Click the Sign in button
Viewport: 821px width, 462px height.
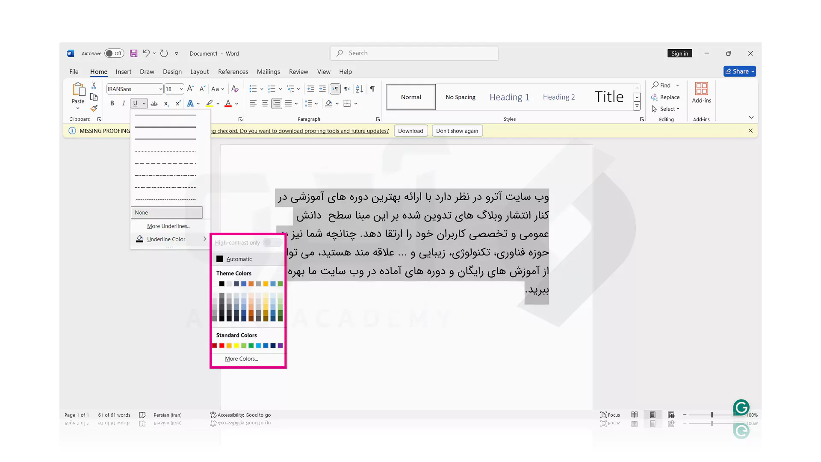(x=679, y=53)
